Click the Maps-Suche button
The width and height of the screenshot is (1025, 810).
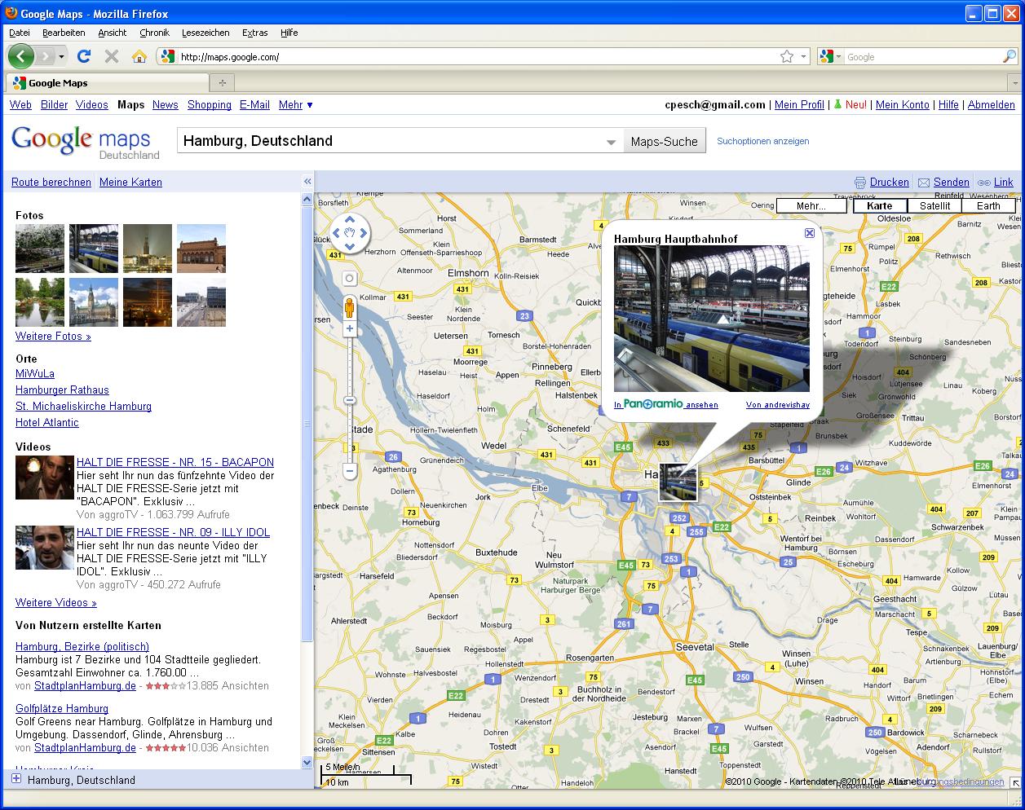click(664, 142)
